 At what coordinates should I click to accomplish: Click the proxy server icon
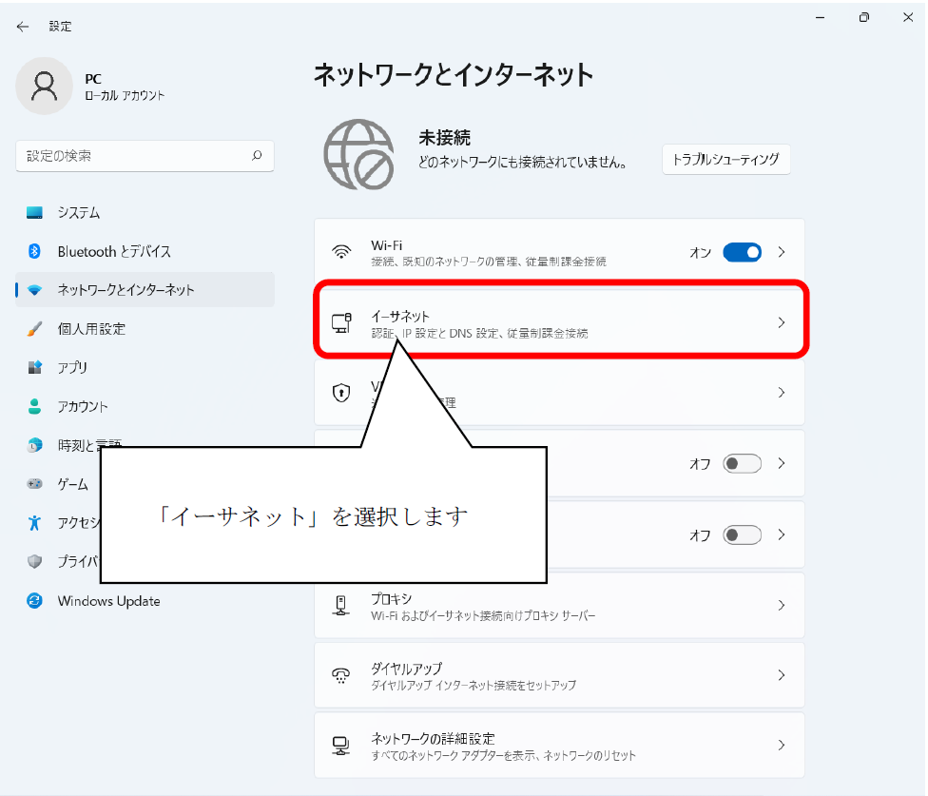[x=340, y=605]
